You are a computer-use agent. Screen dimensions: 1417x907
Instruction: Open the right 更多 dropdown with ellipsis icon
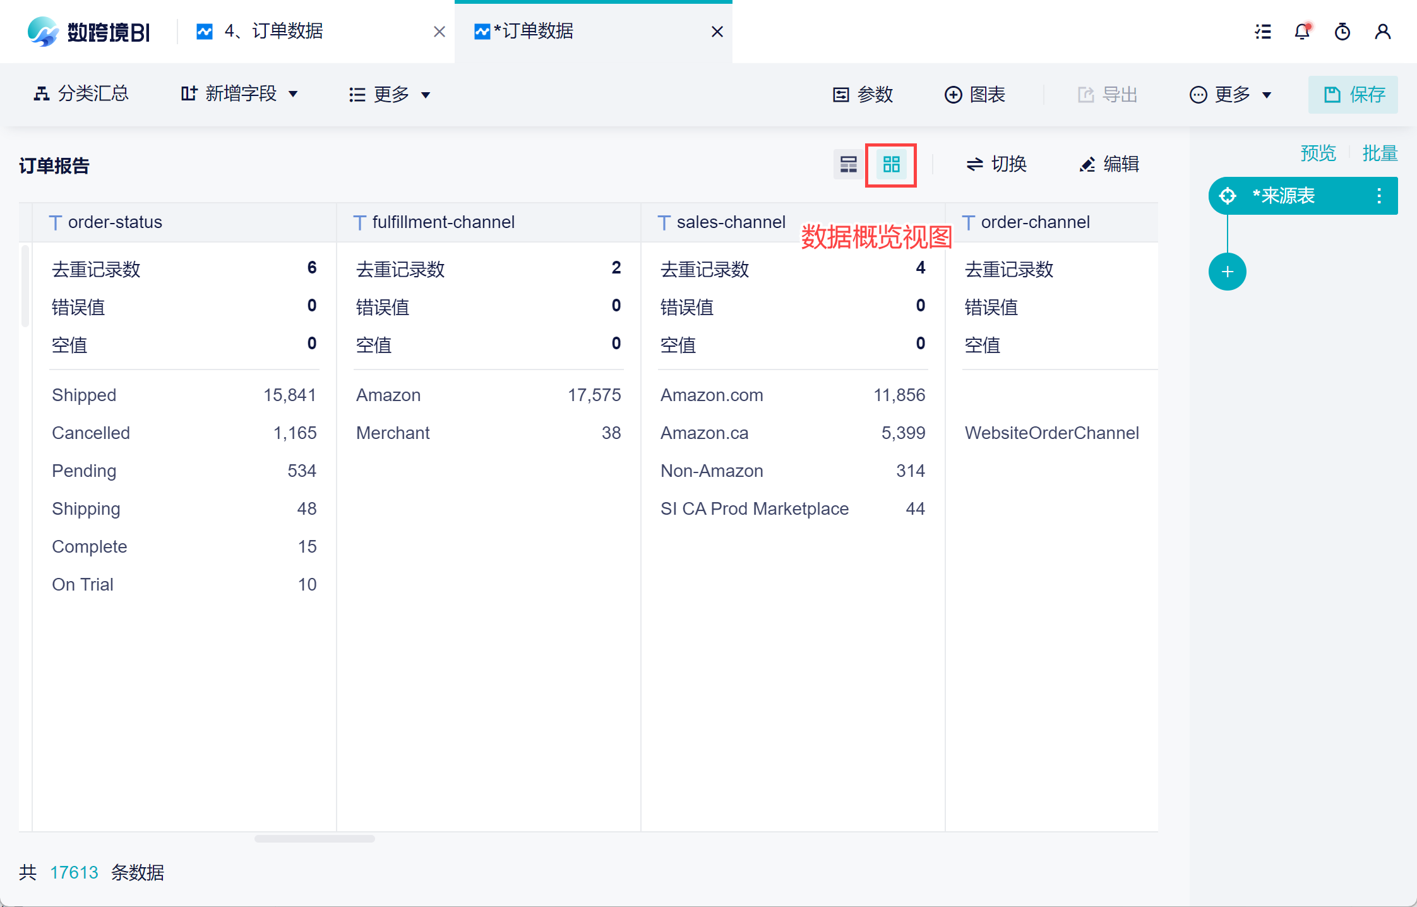point(1230,95)
